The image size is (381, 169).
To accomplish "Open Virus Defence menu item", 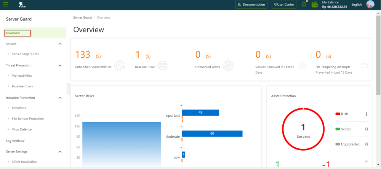I will [22, 129].
